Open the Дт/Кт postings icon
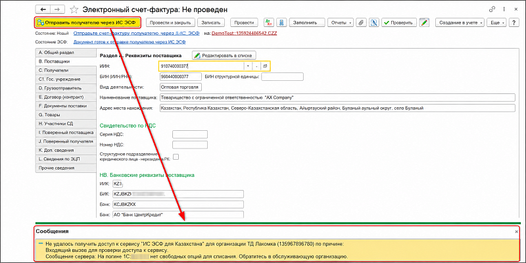This screenshot has height=263, width=526. [269, 22]
